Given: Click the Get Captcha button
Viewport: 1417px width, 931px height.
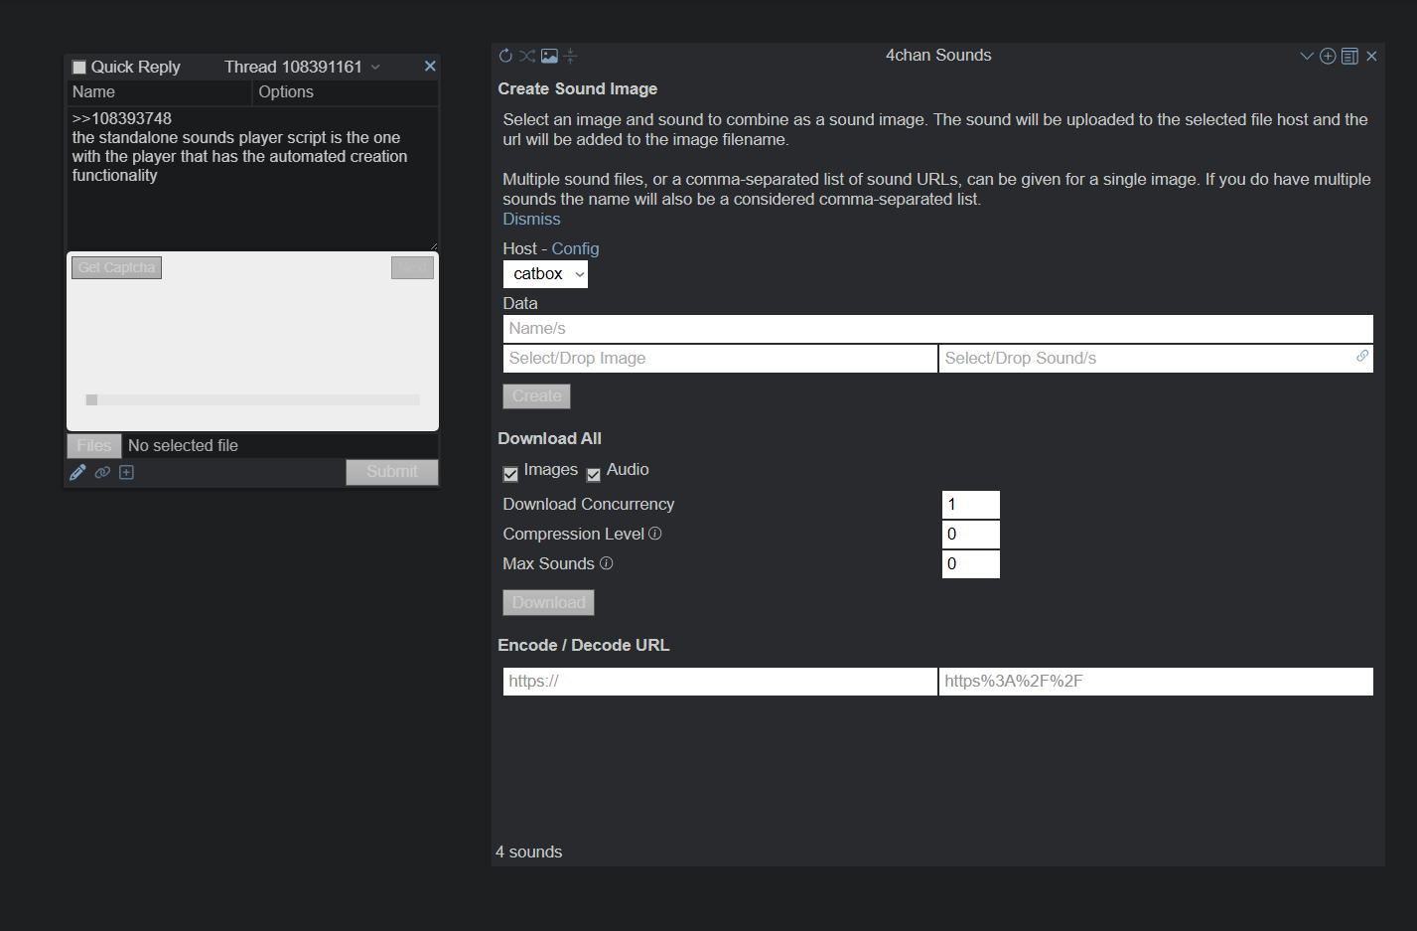Looking at the screenshot, I should click(x=116, y=267).
